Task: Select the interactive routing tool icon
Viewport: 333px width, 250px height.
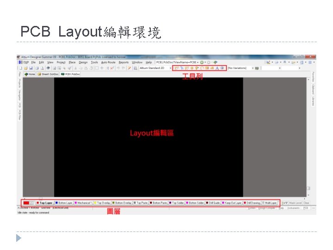Action: [x=177, y=68]
